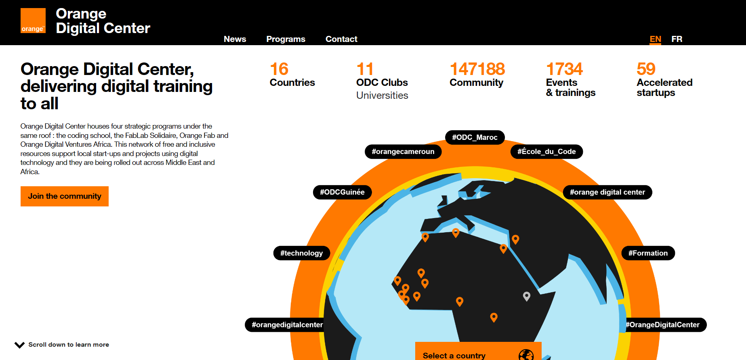Click the #Formation hashtag pill

[x=648, y=253]
